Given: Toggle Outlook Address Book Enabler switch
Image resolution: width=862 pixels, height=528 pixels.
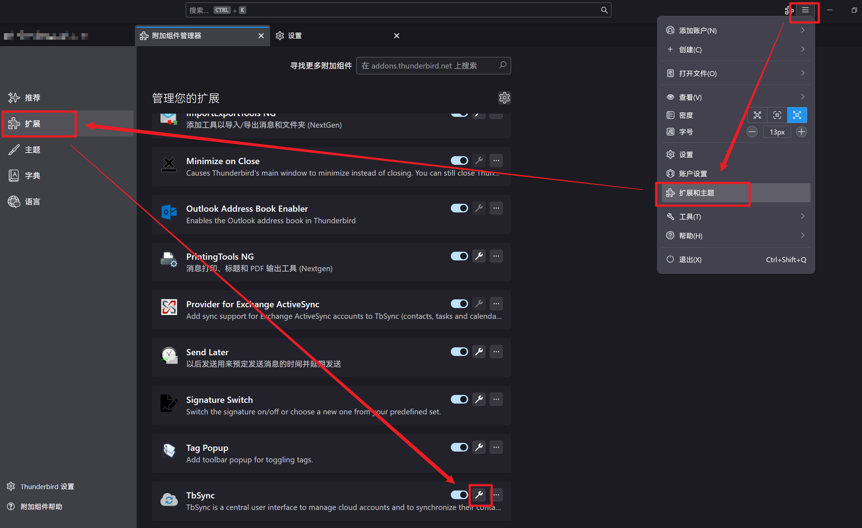Looking at the screenshot, I should pyautogui.click(x=459, y=208).
